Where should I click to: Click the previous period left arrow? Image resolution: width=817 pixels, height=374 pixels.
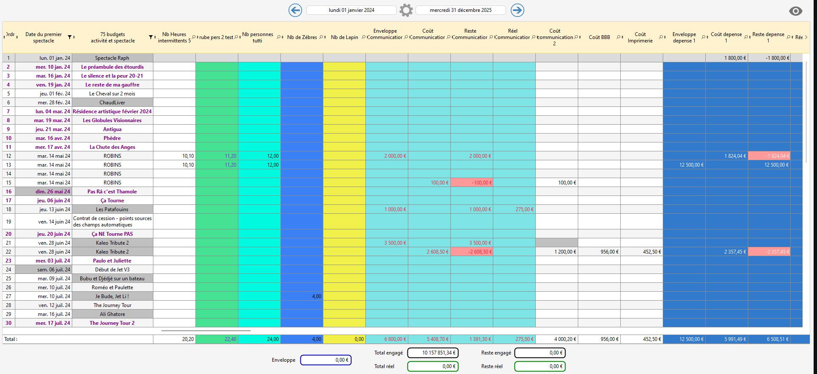pos(295,10)
